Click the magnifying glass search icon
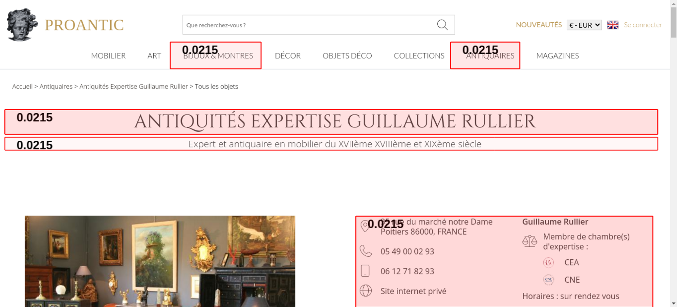 tap(442, 25)
